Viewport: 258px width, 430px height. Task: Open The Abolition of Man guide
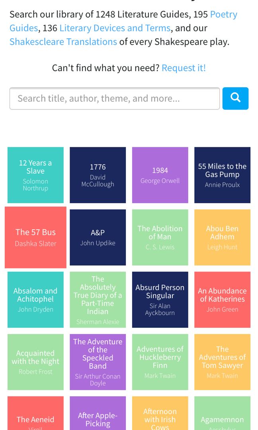(160, 237)
